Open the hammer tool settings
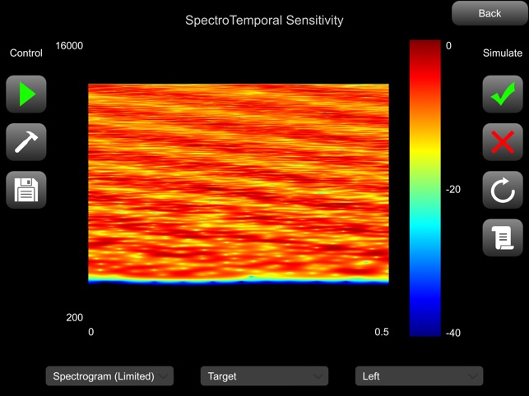Viewport: 529px width, 396px height. click(26, 142)
